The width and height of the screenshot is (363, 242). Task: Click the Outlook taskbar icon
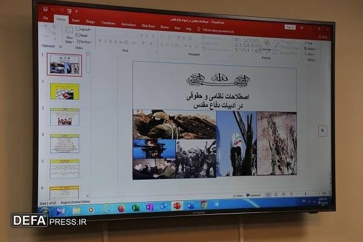point(163,206)
